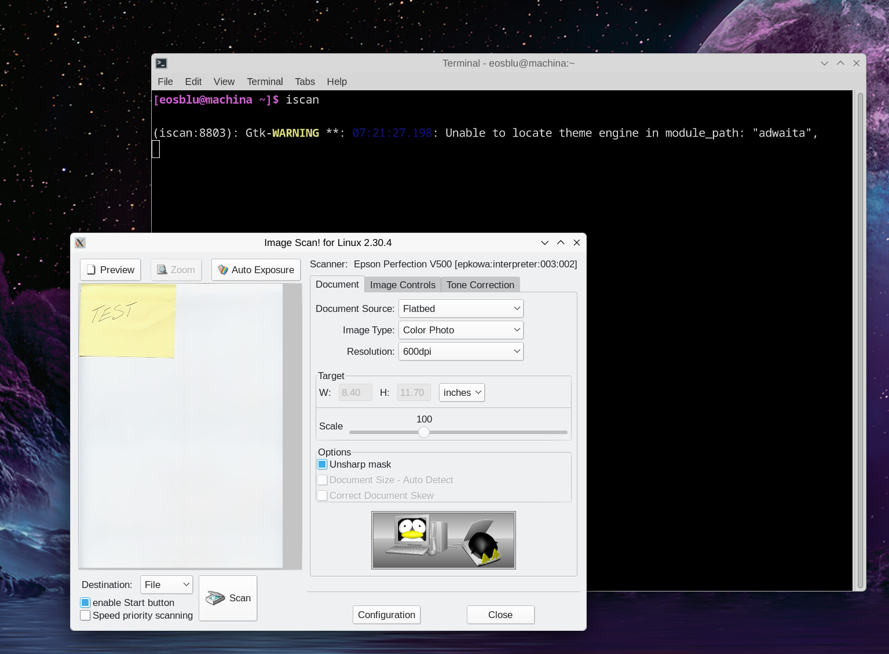Close the Terminal window
Viewport: 889px width, 654px height.
click(x=857, y=63)
